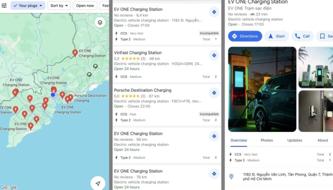Open the About tab

[323, 140]
